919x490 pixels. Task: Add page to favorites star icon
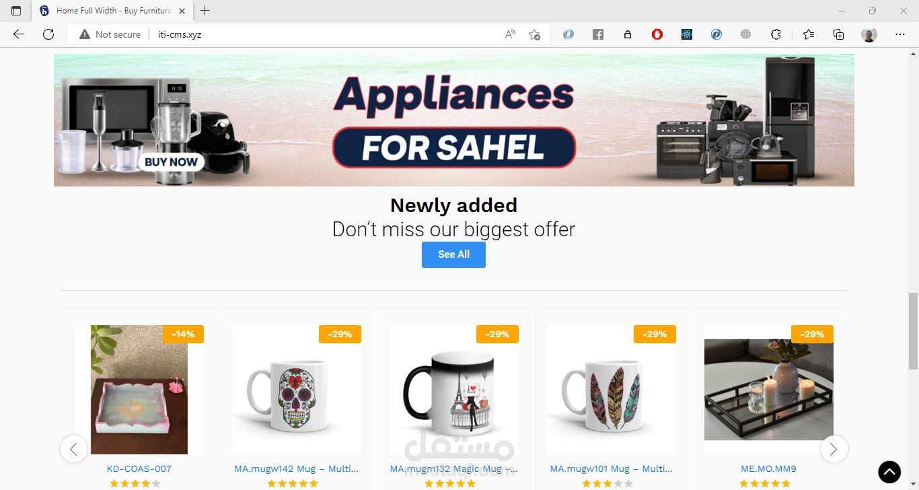point(534,34)
